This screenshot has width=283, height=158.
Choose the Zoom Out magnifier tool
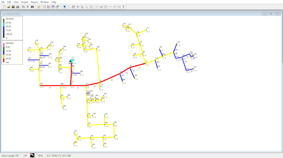tap(87, 7)
